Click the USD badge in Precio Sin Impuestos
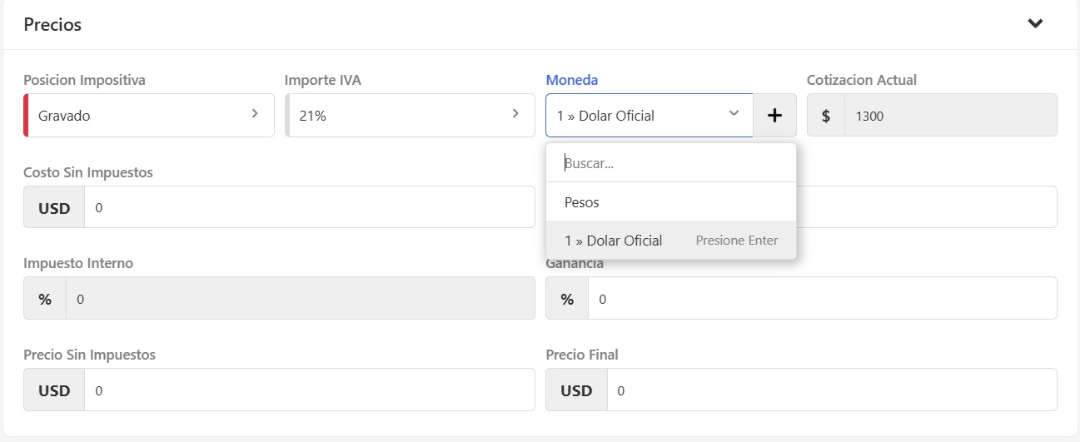The image size is (1080, 442). pos(54,390)
